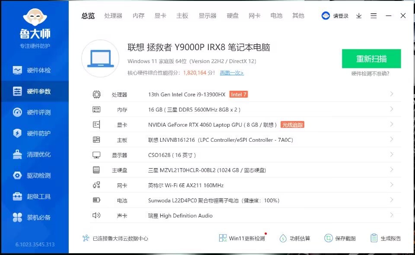Switch to the 总览 tab
Screen dimensions: 415x255
click(88, 16)
